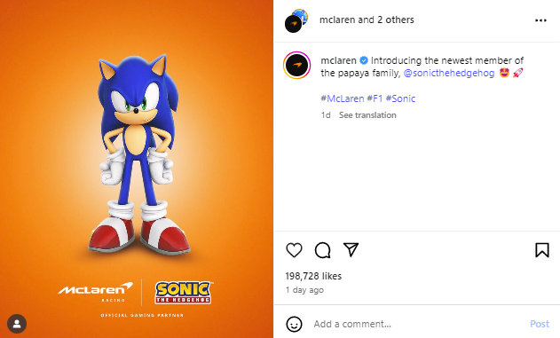Open the 'mclaren and 2 others' collaborators list

click(x=367, y=20)
